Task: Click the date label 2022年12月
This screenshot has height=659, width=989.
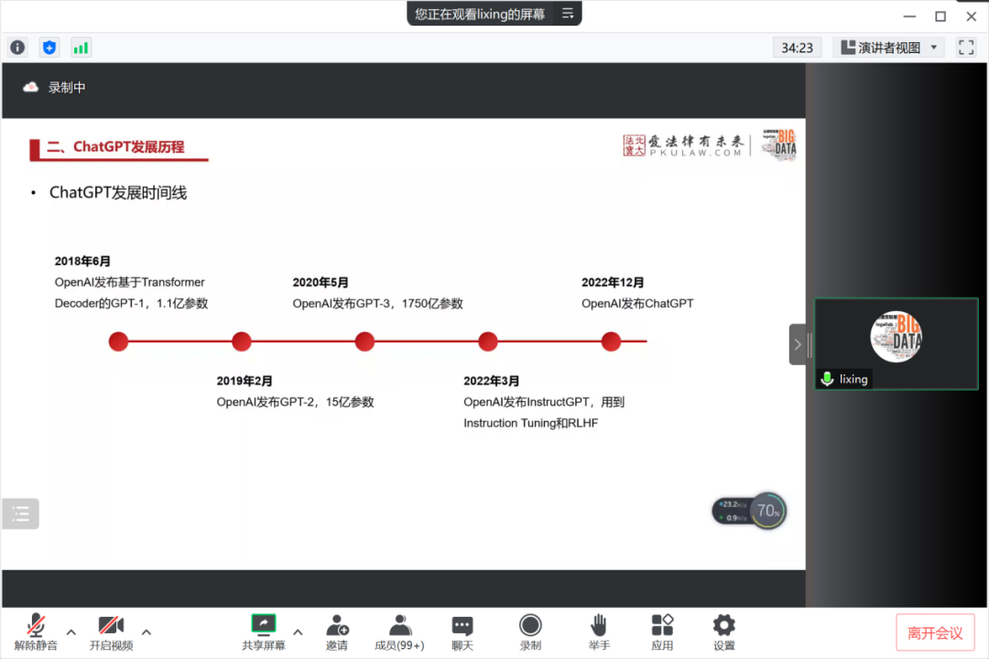Action: 613,283
